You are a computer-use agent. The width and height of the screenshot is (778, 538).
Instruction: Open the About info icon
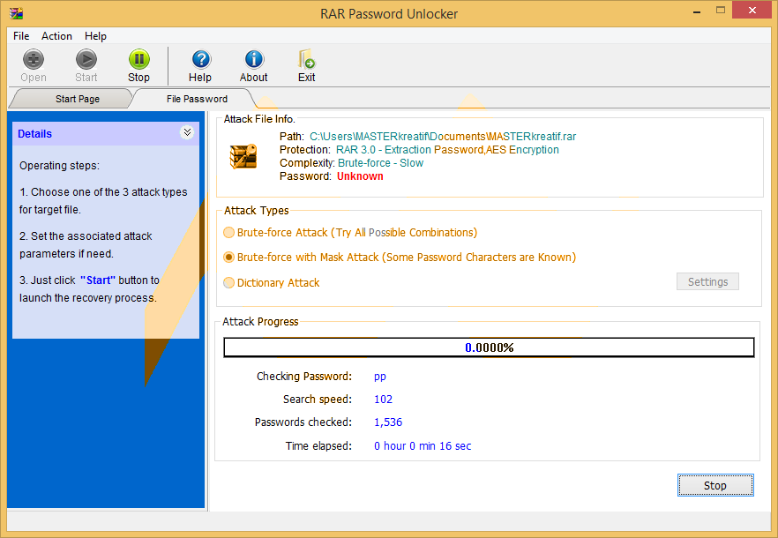pyautogui.click(x=254, y=60)
